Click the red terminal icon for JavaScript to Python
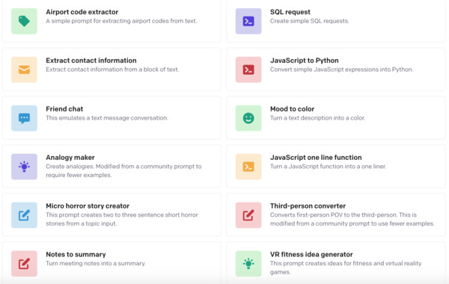The width and height of the screenshot is (449, 284). tap(248, 70)
